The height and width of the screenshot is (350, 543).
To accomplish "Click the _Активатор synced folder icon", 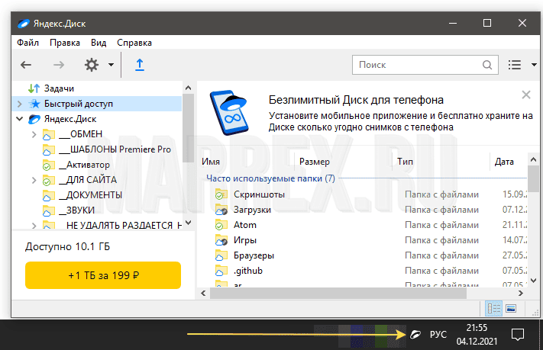I will [48, 165].
